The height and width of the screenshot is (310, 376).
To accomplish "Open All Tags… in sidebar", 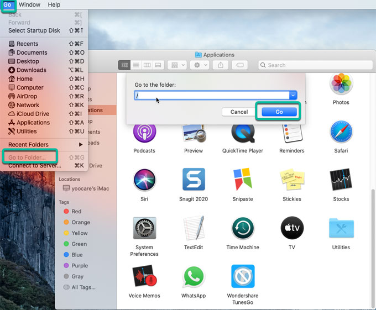I will point(80,287).
